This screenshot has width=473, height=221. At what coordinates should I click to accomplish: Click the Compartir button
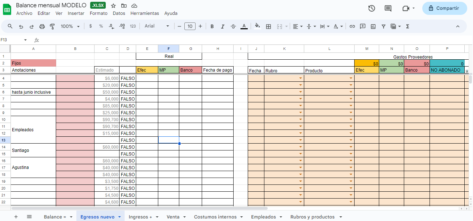[x=445, y=8]
